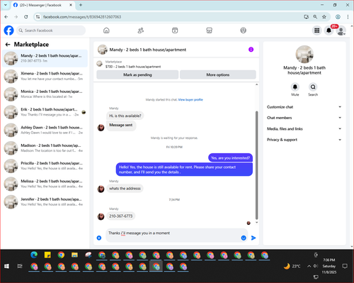The image size is (354, 283).
Task: Open the Ximena conversation
Action: (x=45, y=76)
